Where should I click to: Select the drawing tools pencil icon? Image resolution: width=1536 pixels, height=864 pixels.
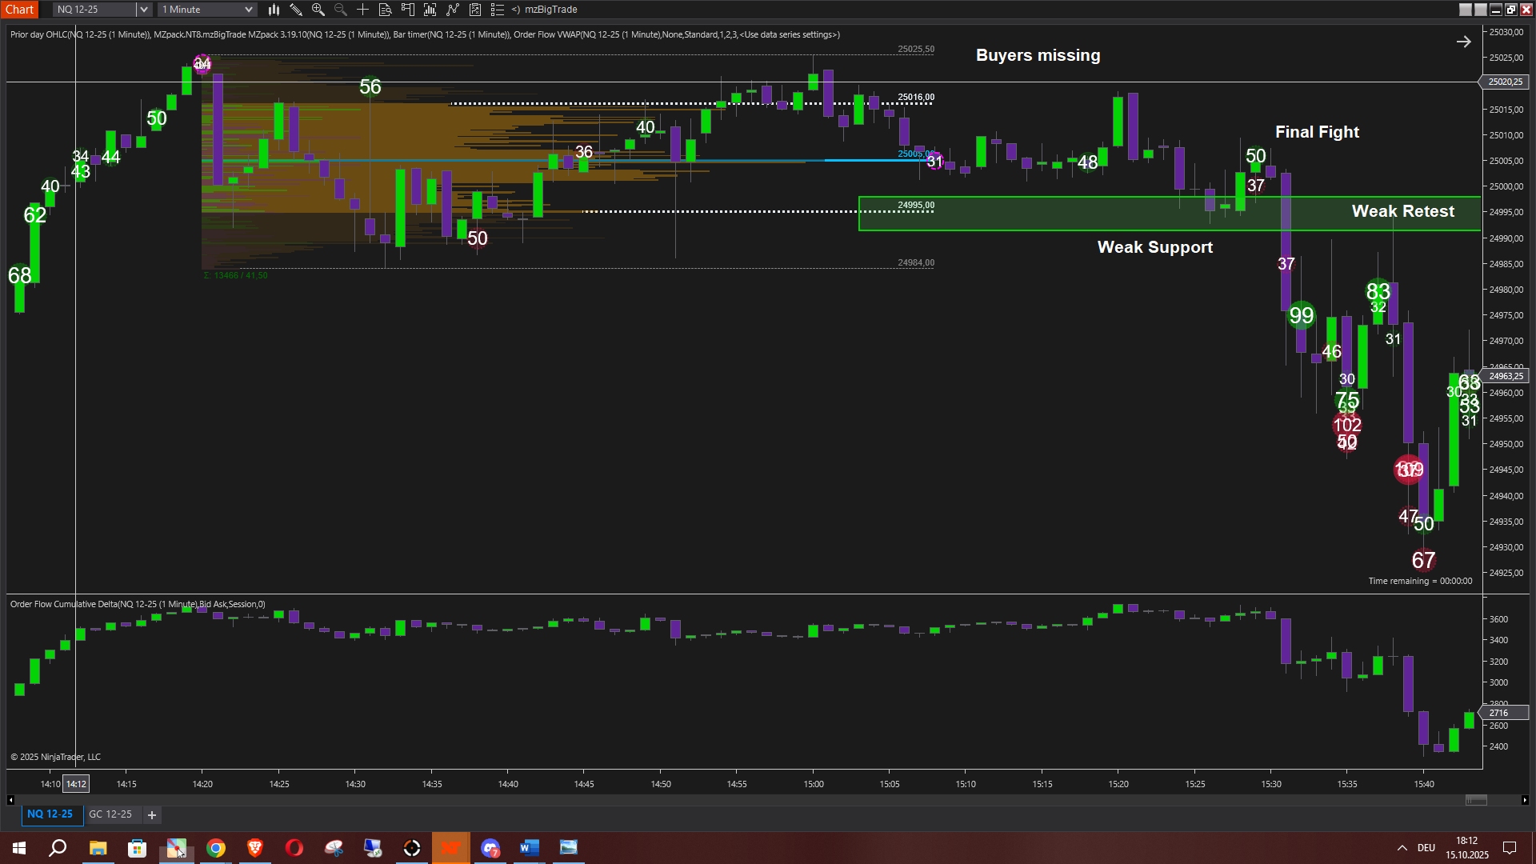click(296, 10)
